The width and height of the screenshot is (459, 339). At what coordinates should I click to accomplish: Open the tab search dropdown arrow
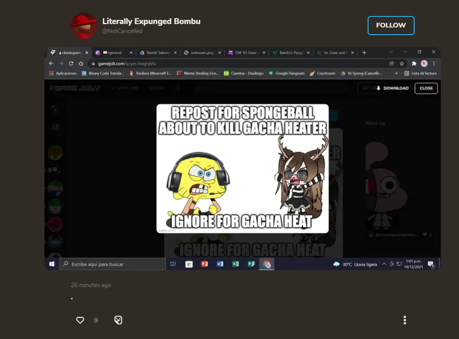391,52
